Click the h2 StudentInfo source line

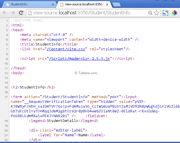(33, 87)
